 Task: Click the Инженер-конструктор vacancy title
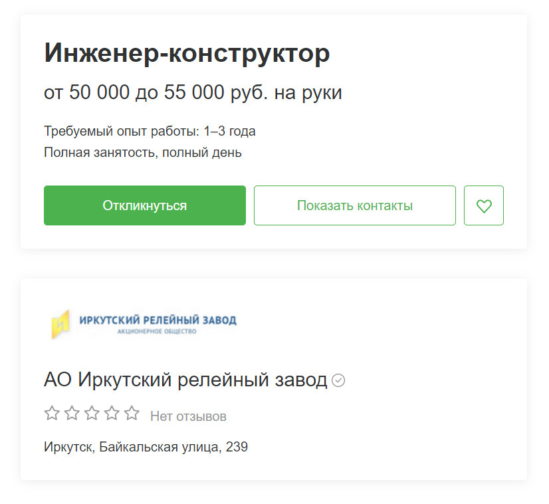187,53
